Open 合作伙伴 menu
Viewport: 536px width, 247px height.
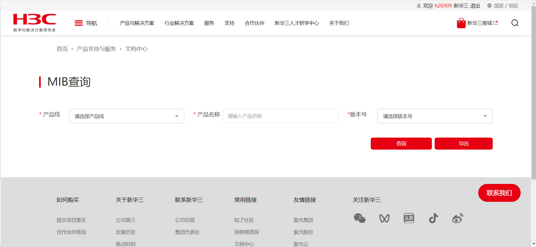(255, 23)
